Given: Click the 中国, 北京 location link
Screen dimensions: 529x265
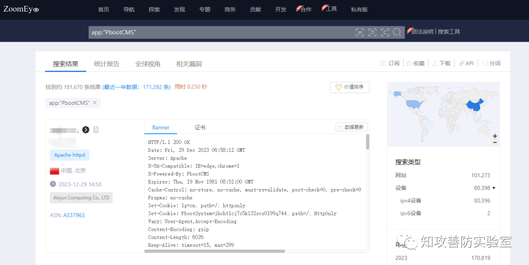Looking at the screenshot, I should 73,171.
